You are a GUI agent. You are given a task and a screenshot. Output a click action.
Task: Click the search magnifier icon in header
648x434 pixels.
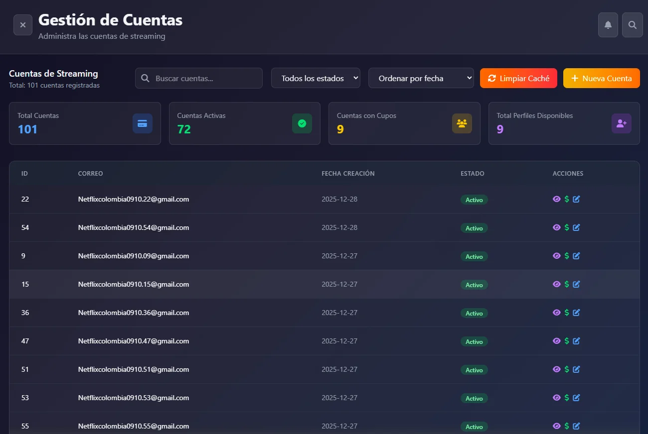pyautogui.click(x=633, y=25)
